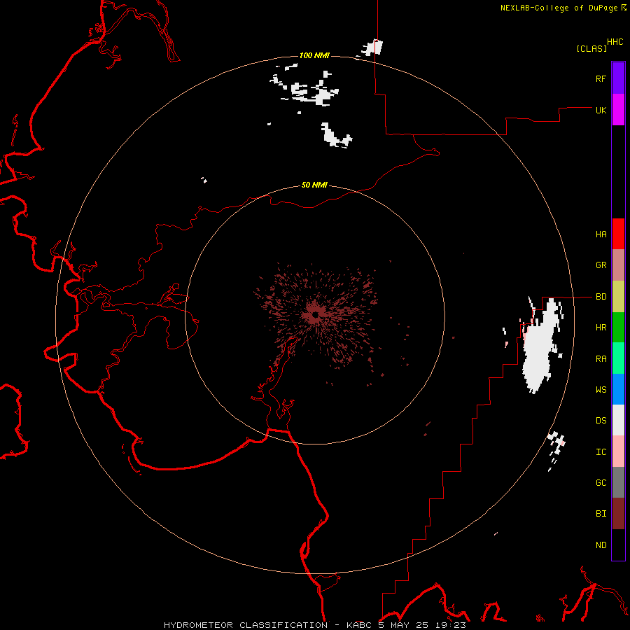Click the "IC" legend label

tap(601, 452)
